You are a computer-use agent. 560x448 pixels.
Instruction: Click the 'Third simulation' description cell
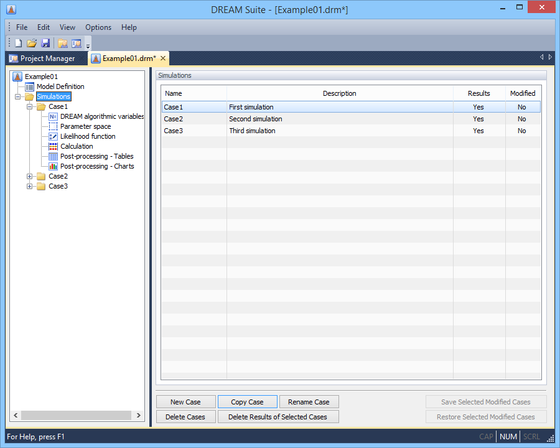point(340,131)
